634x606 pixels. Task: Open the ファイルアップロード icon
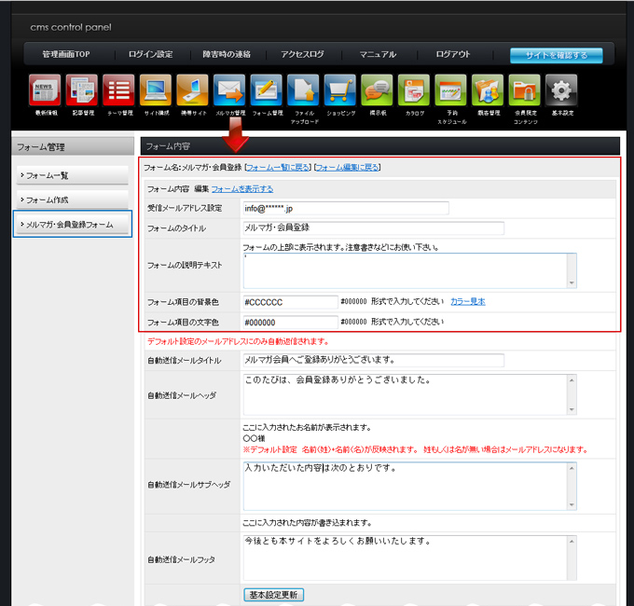click(x=304, y=90)
